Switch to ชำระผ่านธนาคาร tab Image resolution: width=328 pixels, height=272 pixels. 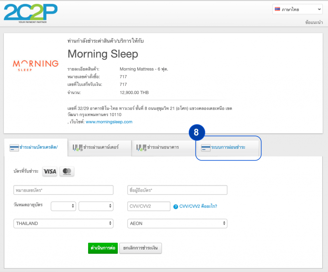163,148
